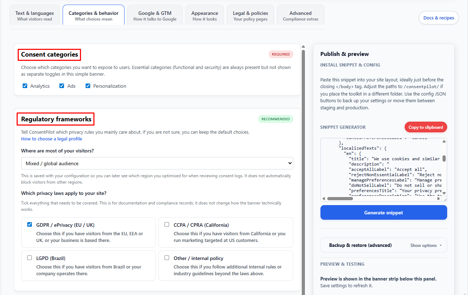Click inside the snippet code textarea

point(381,167)
